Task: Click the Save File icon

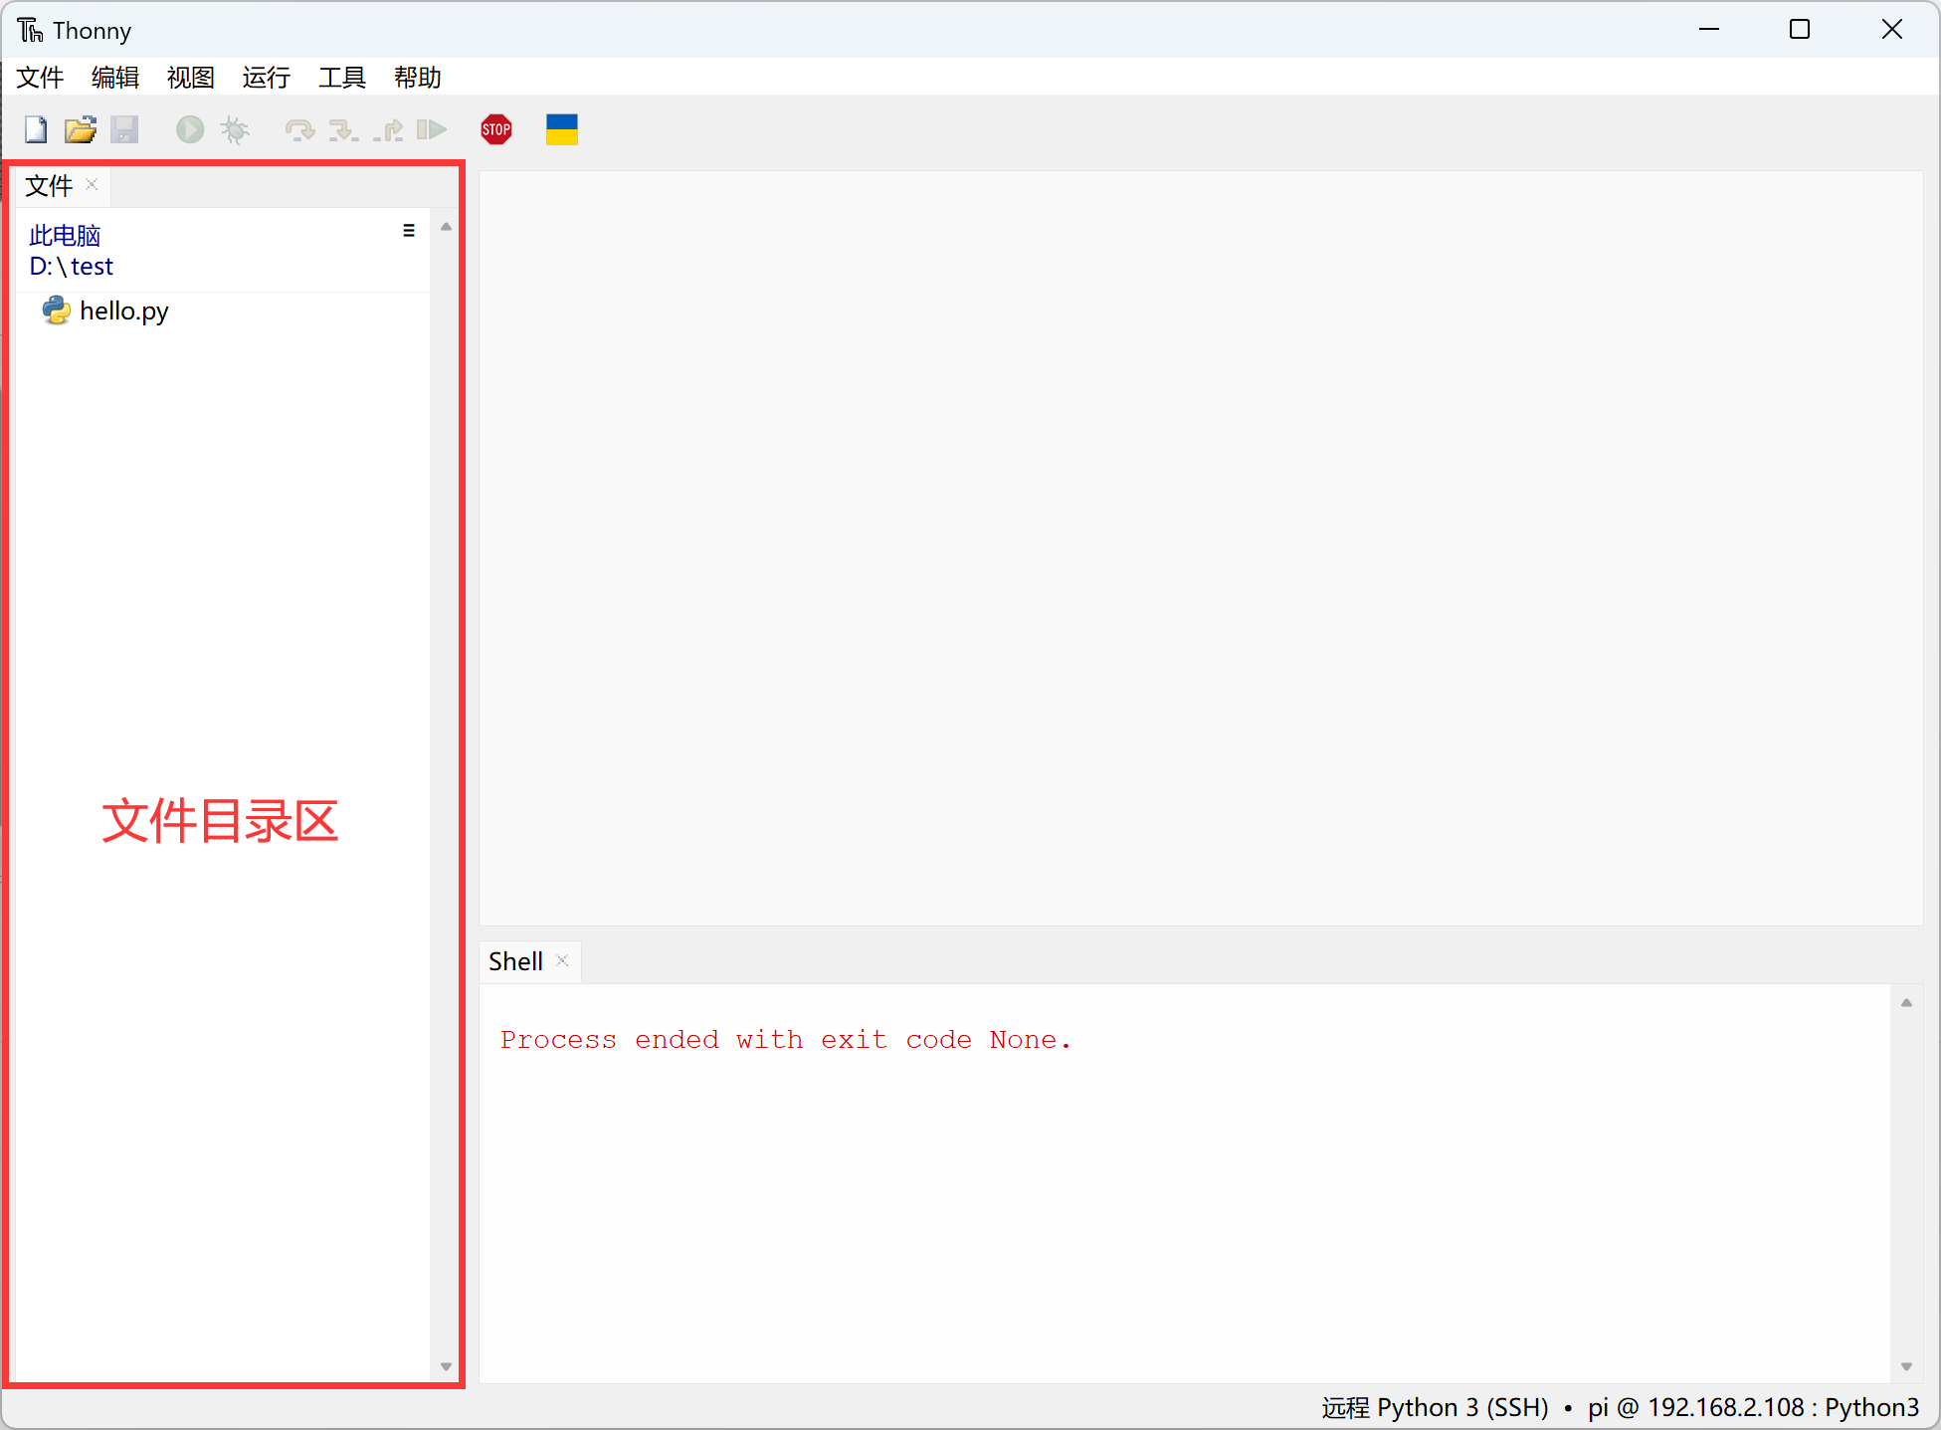Action: click(x=125, y=129)
